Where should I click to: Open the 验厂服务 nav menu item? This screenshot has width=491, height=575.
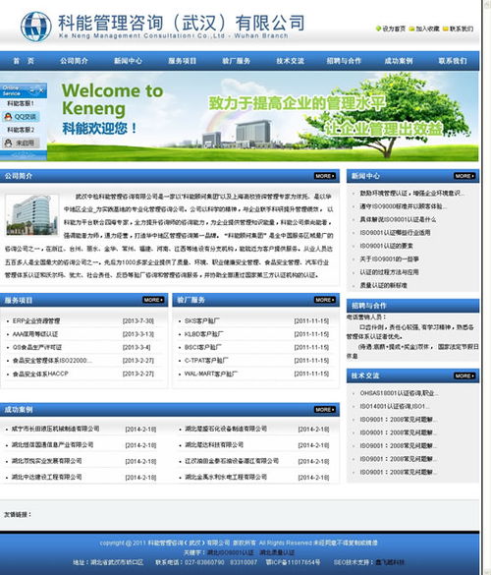[236, 61]
